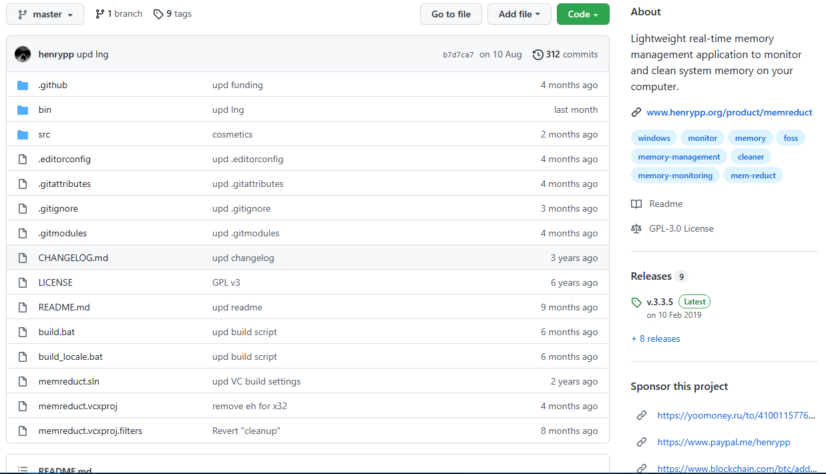
Task: Open the .editorconfig file name
Action: [64, 159]
